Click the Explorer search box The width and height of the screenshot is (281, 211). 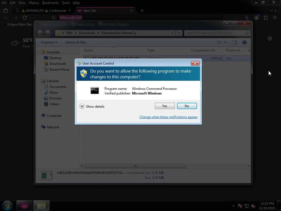coord(217,33)
